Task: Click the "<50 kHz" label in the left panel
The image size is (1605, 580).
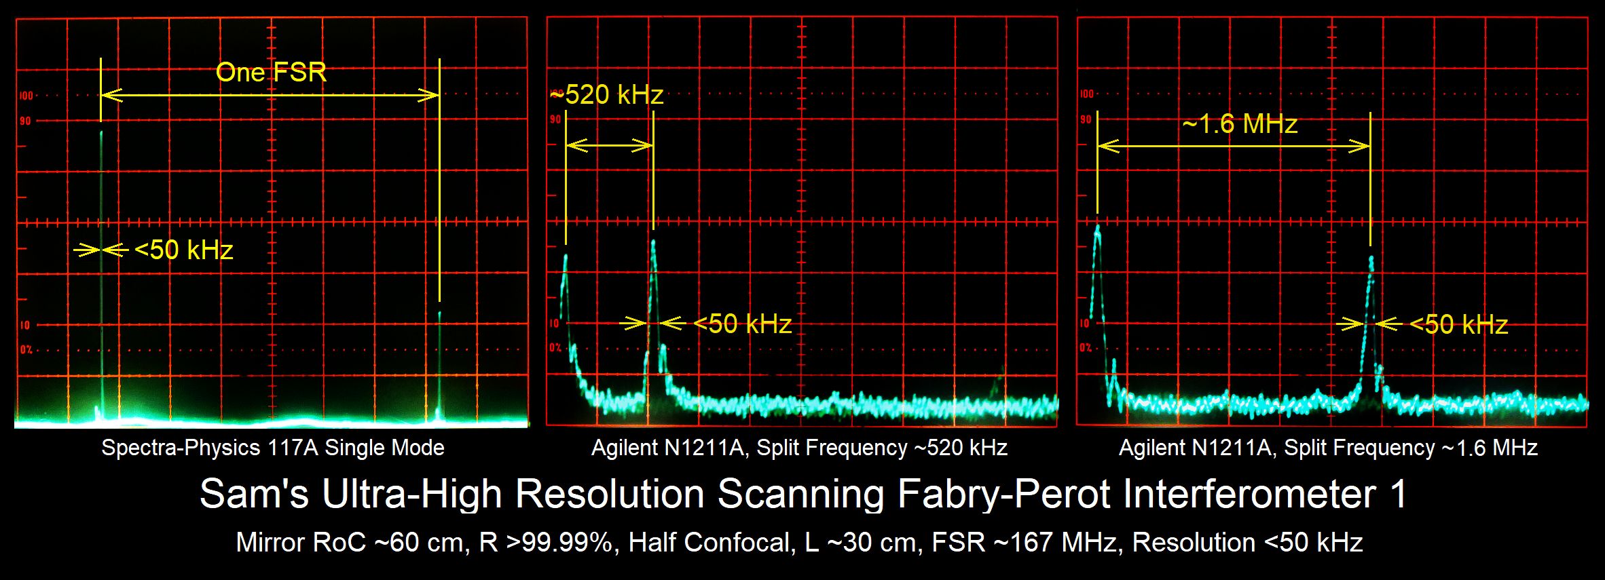Action: coord(183,250)
